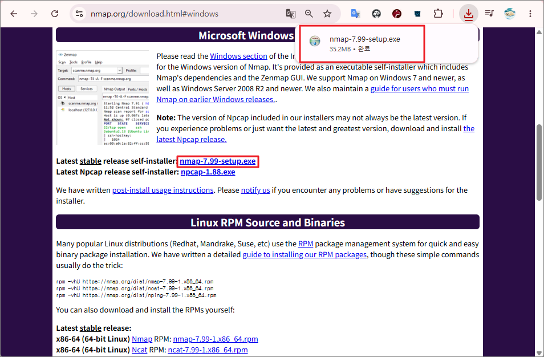
Task: Open the RPM link in Linux section
Action: tap(306, 244)
